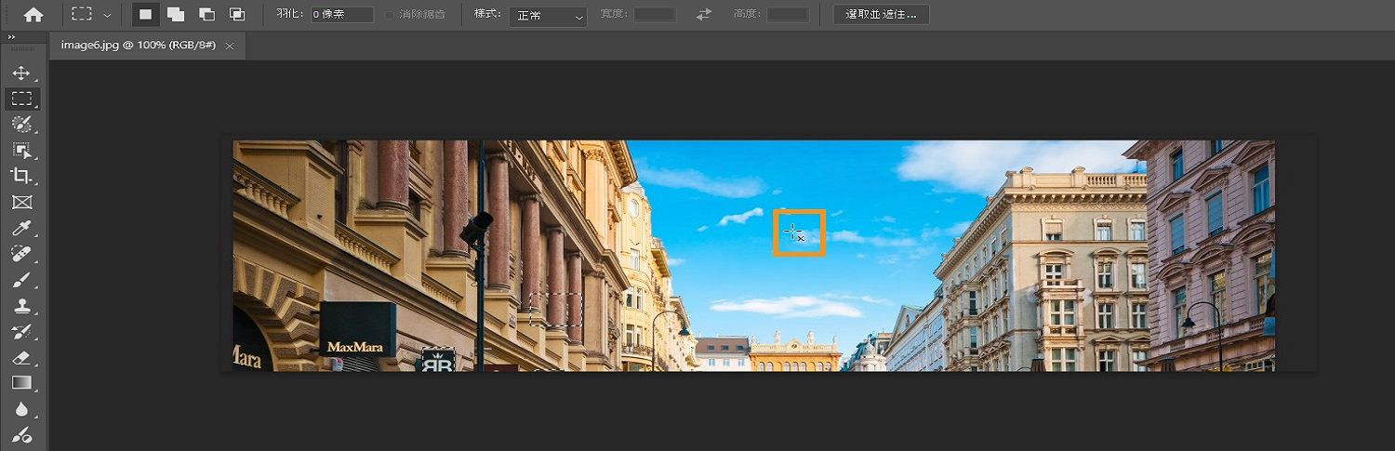Select the Frame tool
1395x451 pixels.
tap(21, 202)
